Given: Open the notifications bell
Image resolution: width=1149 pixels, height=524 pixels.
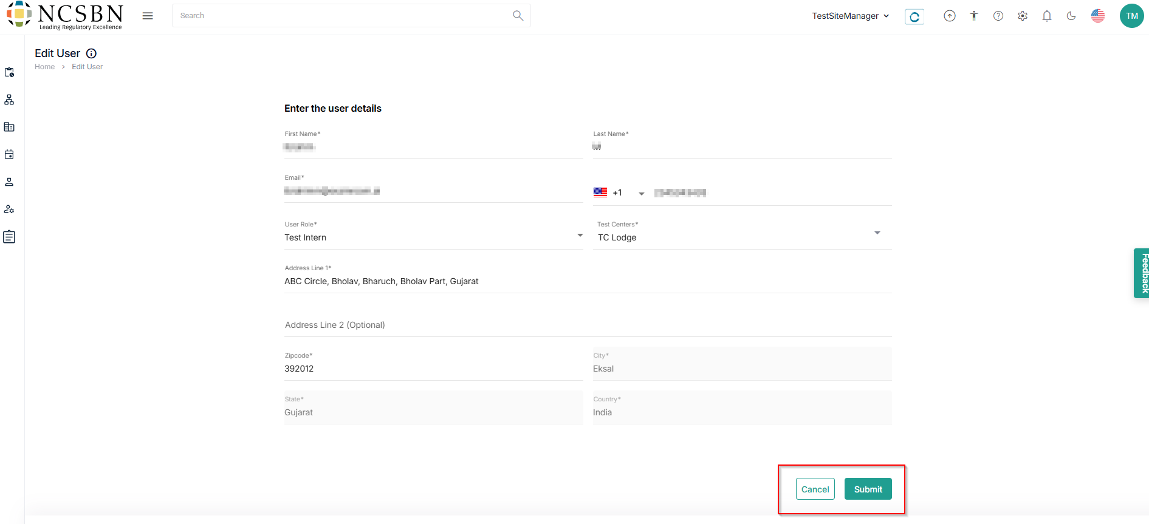Looking at the screenshot, I should (x=1047, y=16).
